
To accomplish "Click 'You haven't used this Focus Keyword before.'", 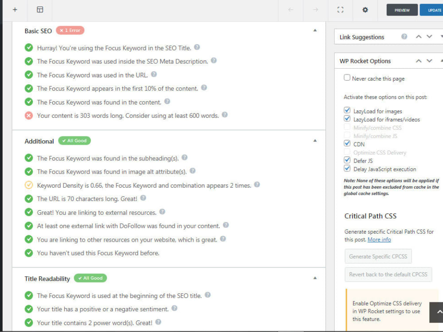I will point(98,253).
